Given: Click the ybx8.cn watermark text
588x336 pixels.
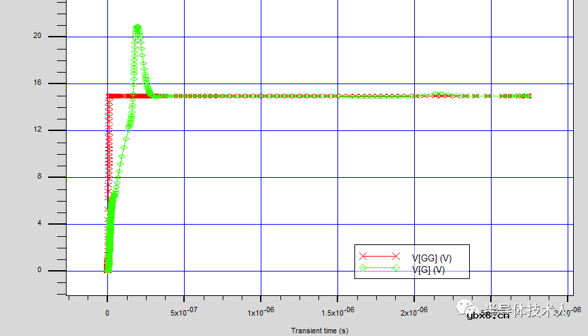Looking at the screenshot, I should click(488, 314).
